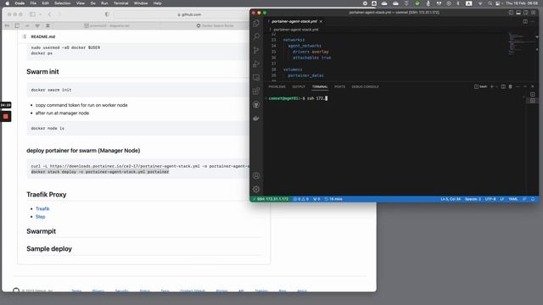Viewport: 543px width, 305px height.
Task: Select the TERMINAL panel tab
Action: click(x=320, y=86)
